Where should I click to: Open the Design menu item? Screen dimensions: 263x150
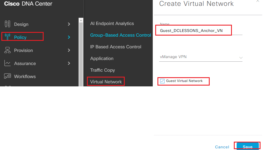(x=21, y=24)
